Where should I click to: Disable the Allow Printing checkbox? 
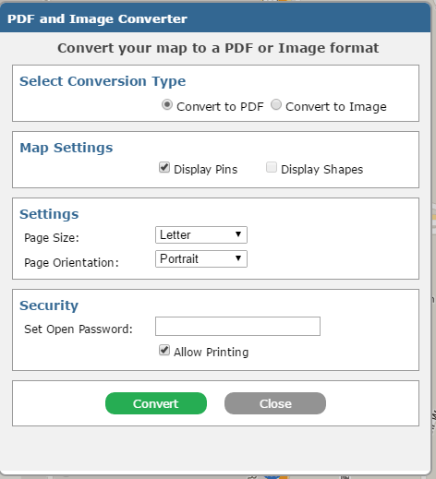tap(164, 350)
